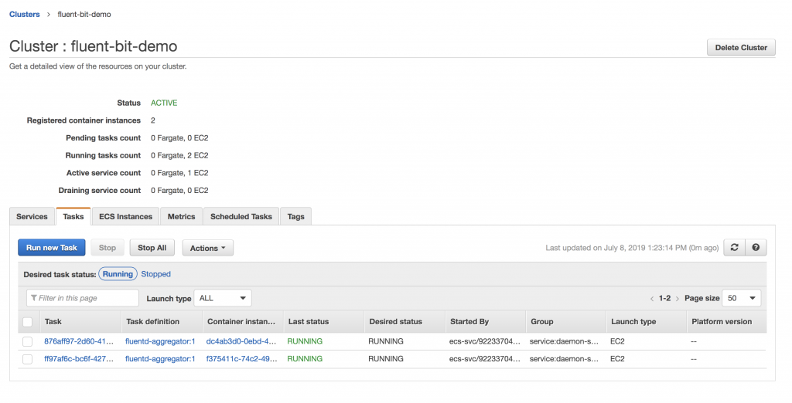The image size is (792, 403).
Task: Tick the select-all tasks header checkbox
Action: (27, 322)
